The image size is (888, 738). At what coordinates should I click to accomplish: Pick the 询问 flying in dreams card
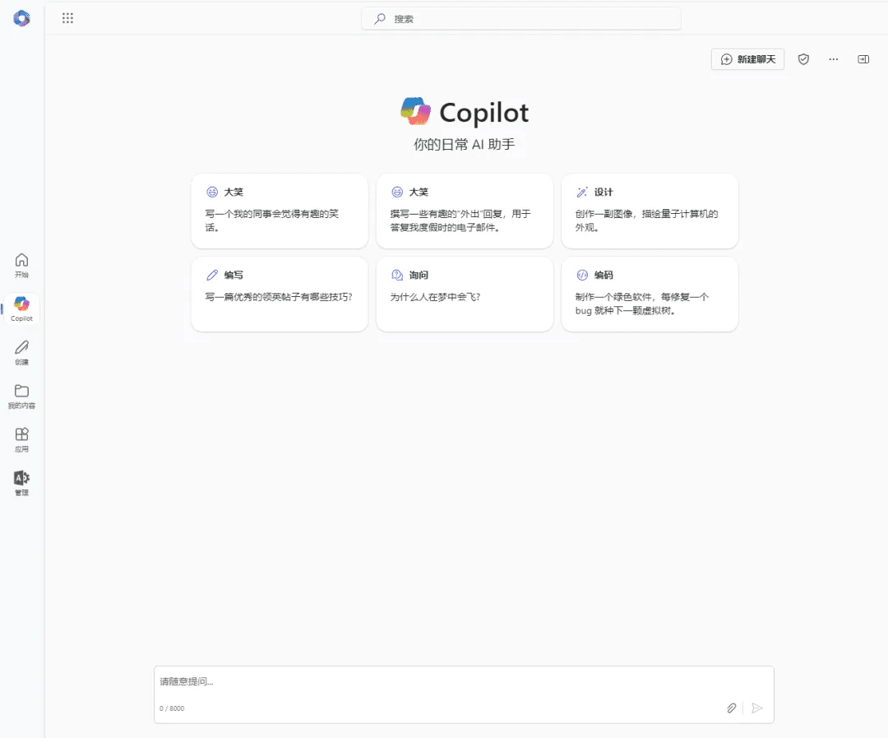465,294
